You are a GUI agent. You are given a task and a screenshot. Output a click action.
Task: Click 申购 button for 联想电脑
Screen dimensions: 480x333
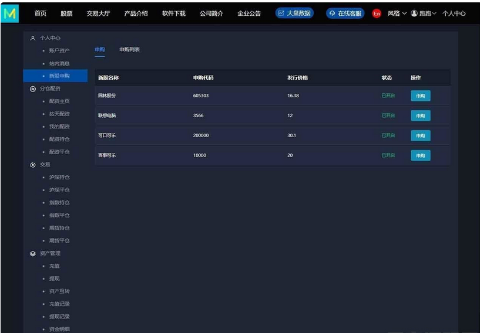tap(421, 115)
